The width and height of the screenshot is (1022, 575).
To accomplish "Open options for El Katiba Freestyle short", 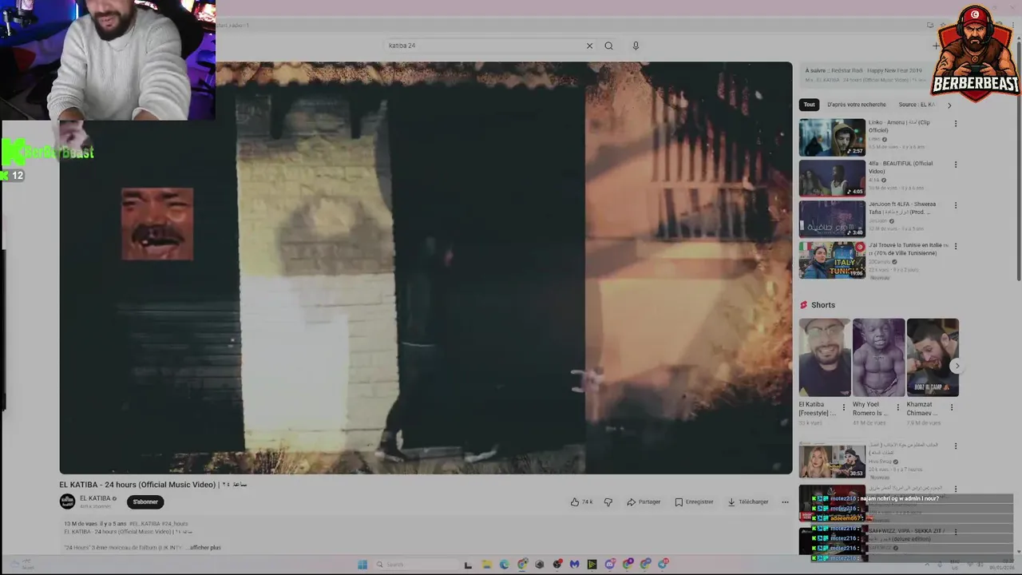I will pyautogui.click(x=844, y=407).
